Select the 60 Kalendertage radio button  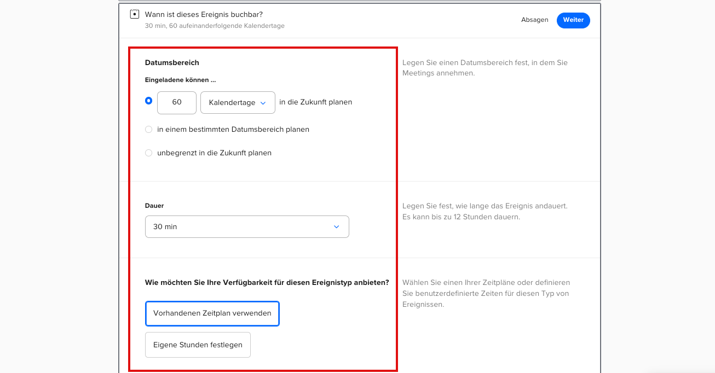[x=148, y=101]
